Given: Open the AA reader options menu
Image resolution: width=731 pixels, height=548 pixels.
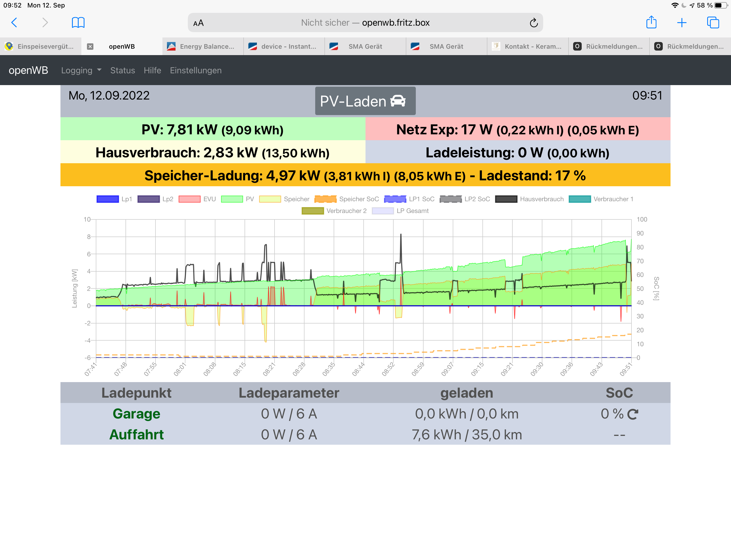Looking at the screenshot, I should coord(198,23).
